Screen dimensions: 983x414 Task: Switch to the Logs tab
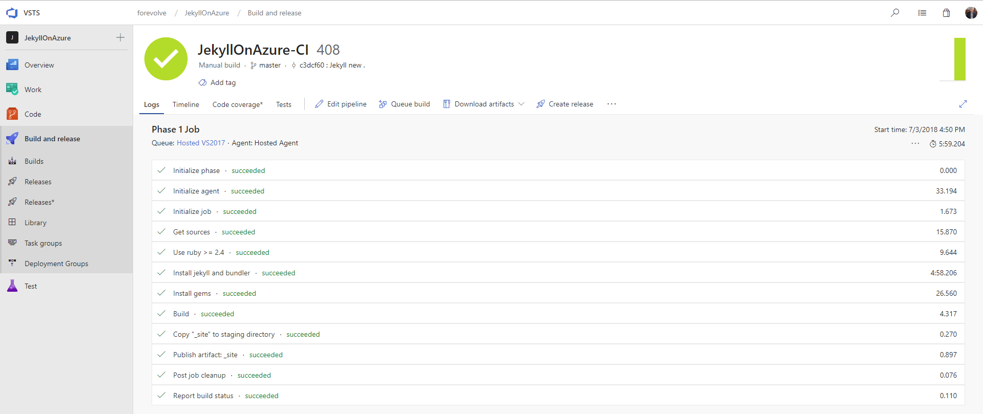pyautogui.click(x=152, y=104)
